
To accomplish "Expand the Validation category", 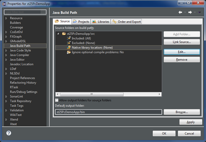I will [x=6, y=110].
